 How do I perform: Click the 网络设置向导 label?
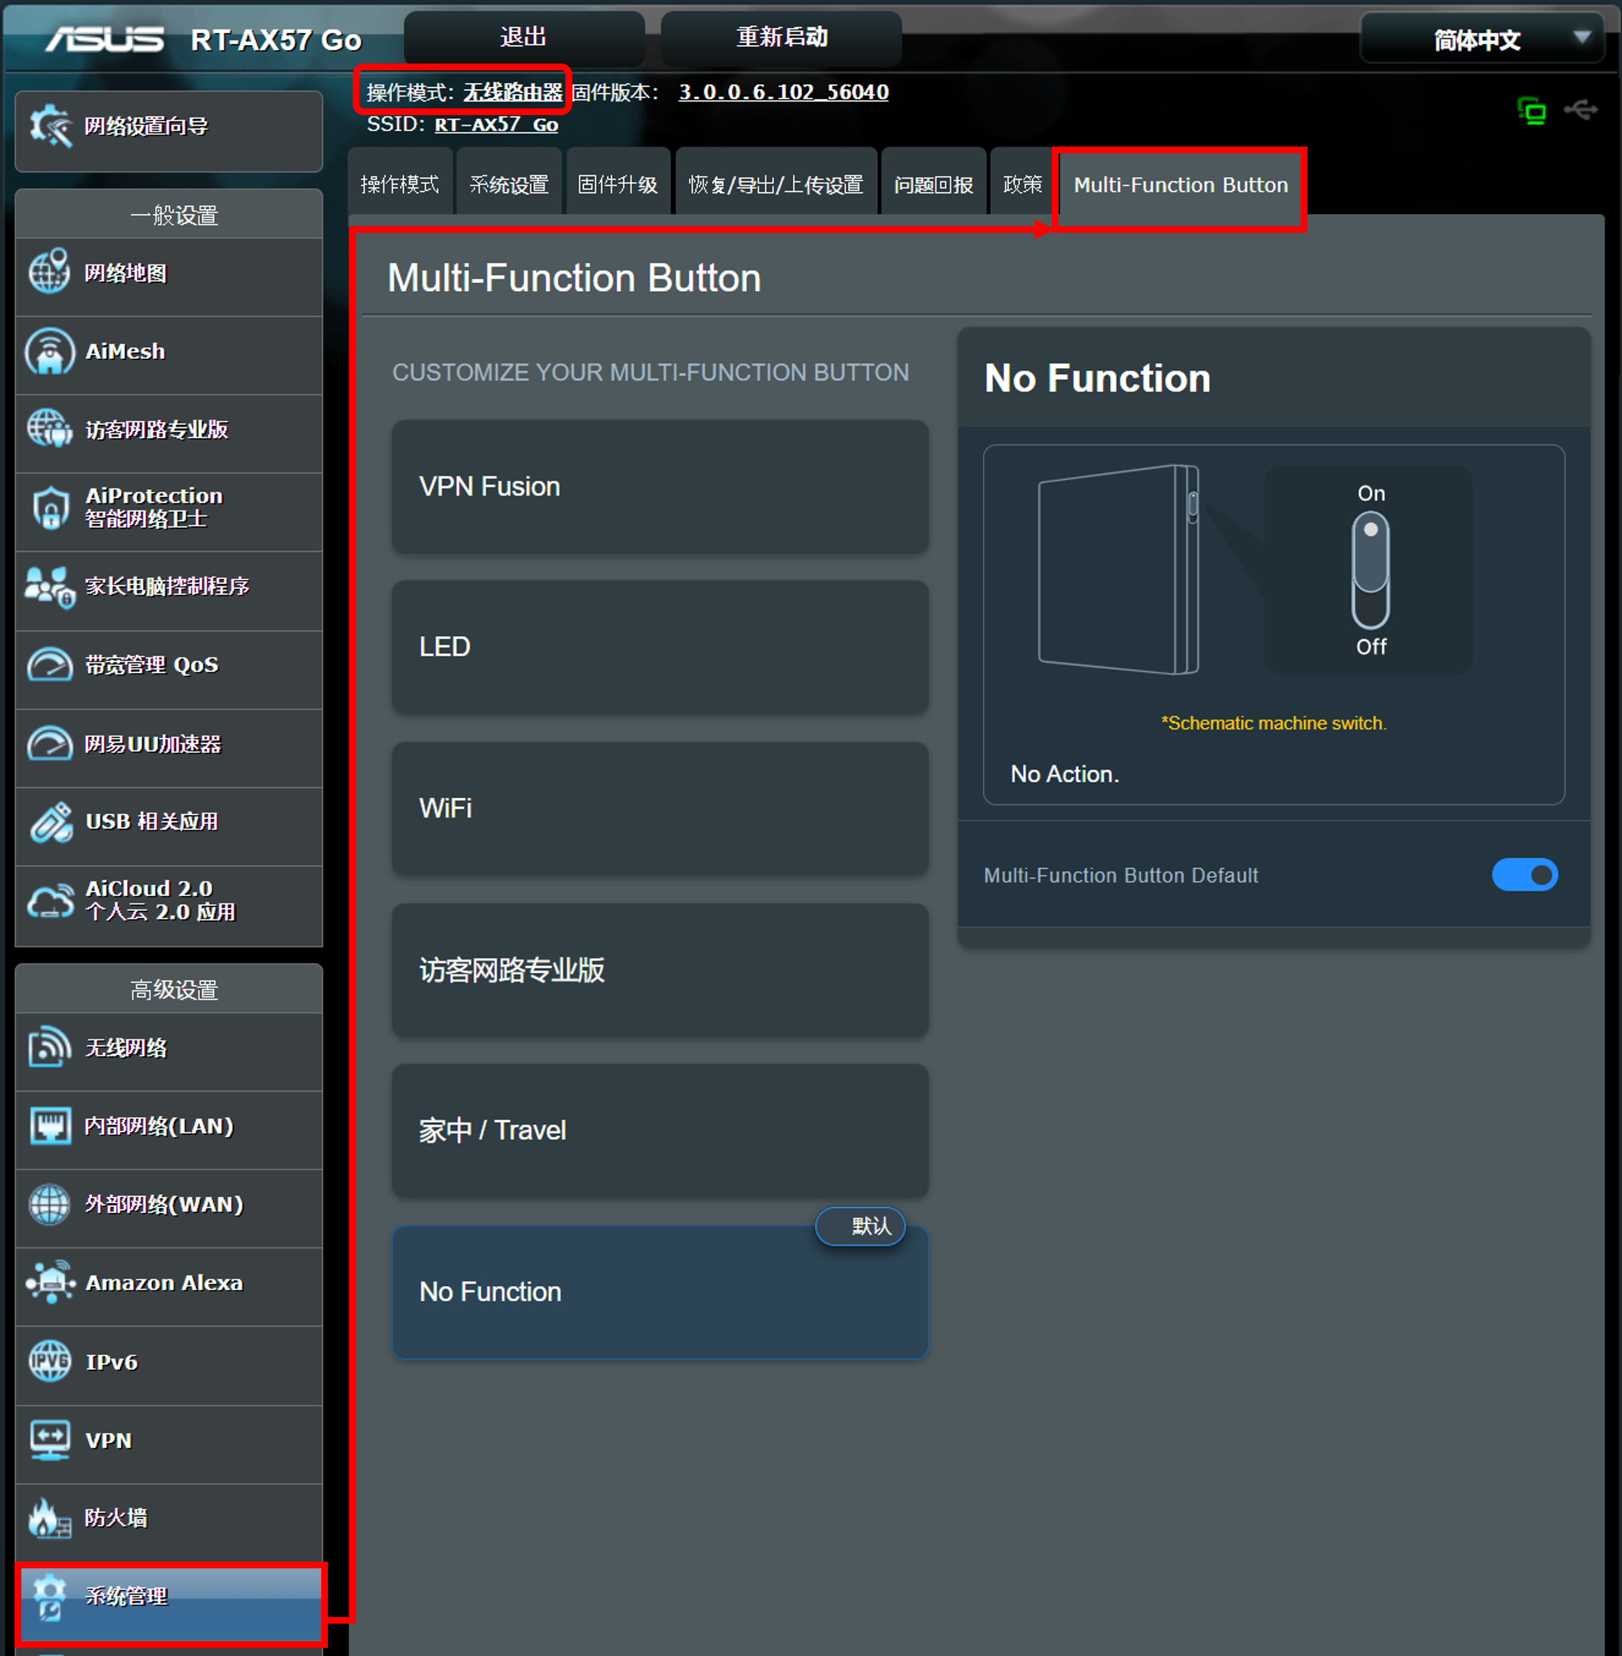pyautogui.click(x=146, y=126)
